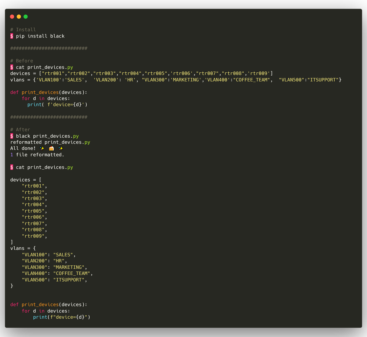Image resolution: width=367 pixels, height=337 pixels.
Task: Click the pip install black command text
Action: coord(40,36)
